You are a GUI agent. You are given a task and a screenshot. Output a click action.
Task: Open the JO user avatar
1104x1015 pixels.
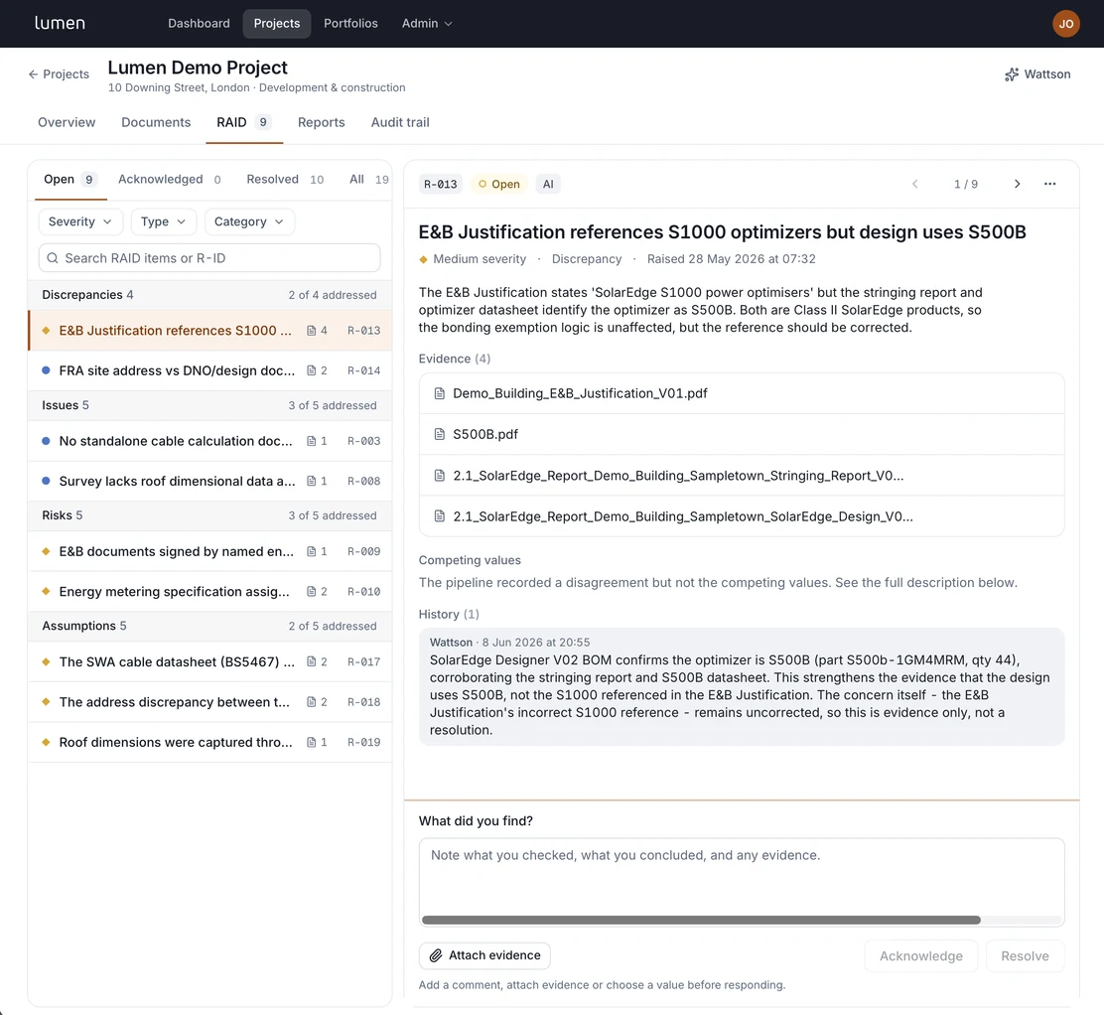(x=1066, y=23)
